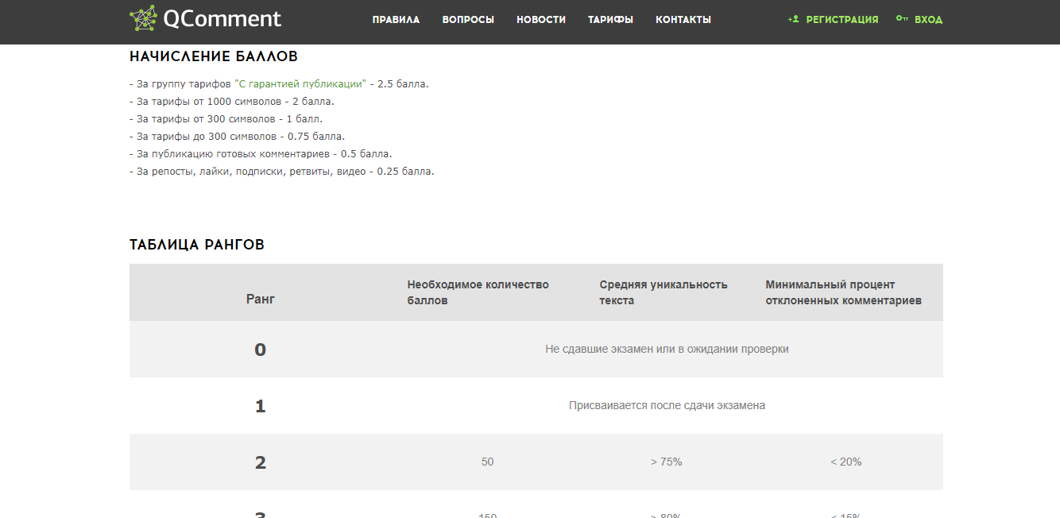Click the Регистрация link

point(842,20)
